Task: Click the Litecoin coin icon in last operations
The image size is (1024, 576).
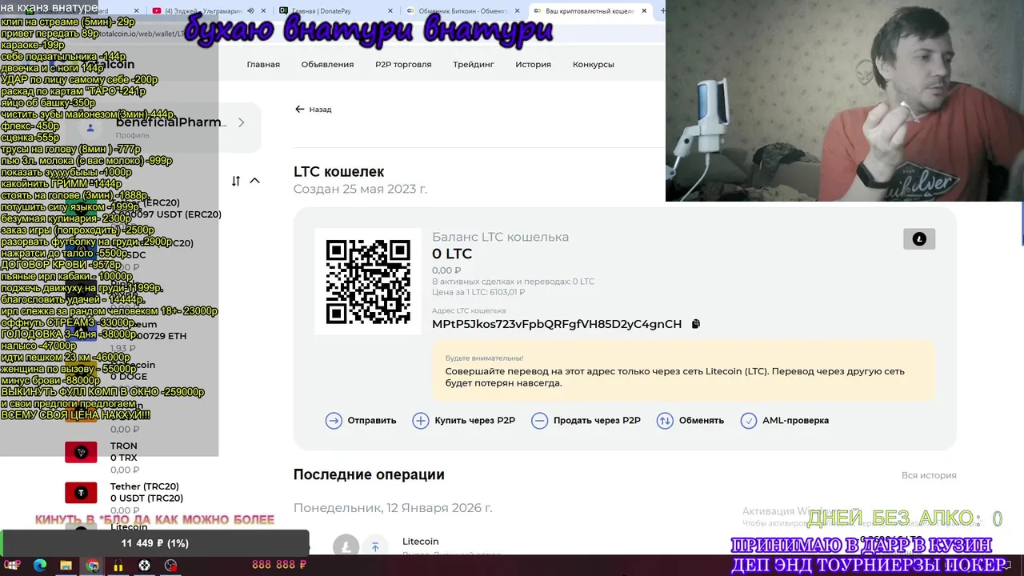Action: pyautogui.click(x=346, y=546)
